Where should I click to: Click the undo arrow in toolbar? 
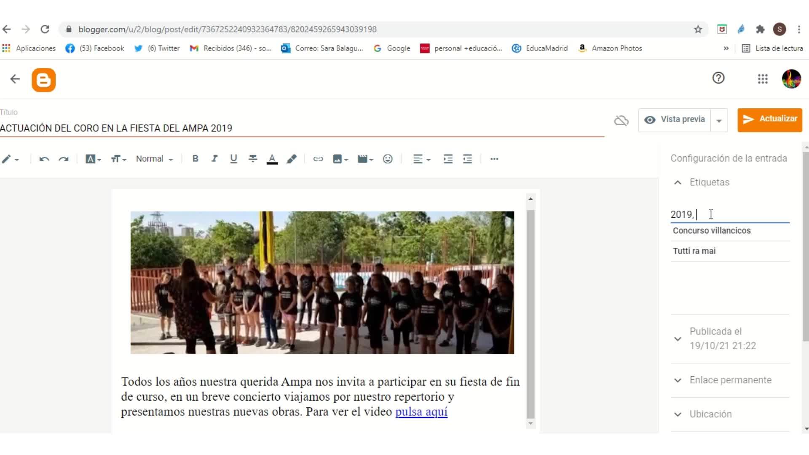pyautogui.click(x=44, y=159)
